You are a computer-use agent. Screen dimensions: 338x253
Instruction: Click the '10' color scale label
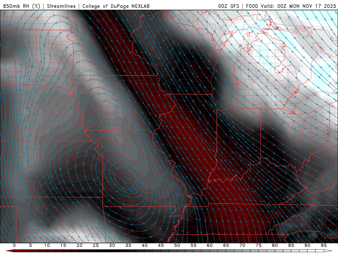click(x=47, y=245)
